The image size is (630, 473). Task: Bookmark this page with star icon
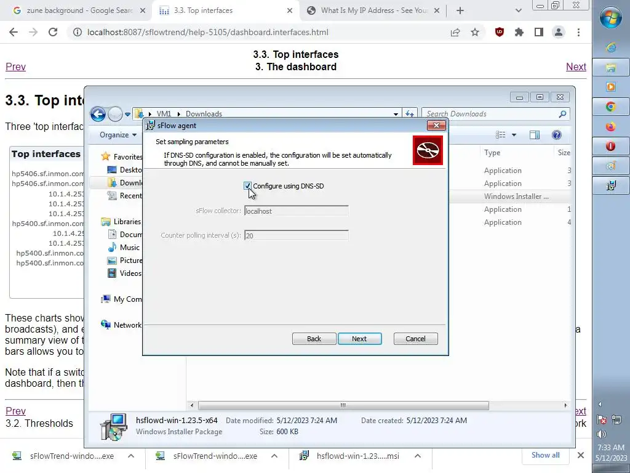pyautogui.click(x=475, y=32)
